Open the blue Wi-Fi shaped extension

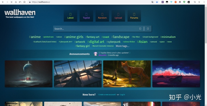click(171, 2)
